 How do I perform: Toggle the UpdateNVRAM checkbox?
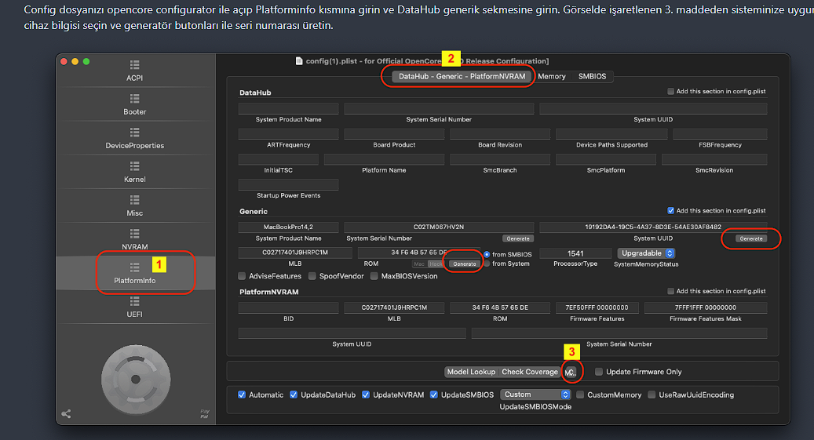click(x=366, y=395)
